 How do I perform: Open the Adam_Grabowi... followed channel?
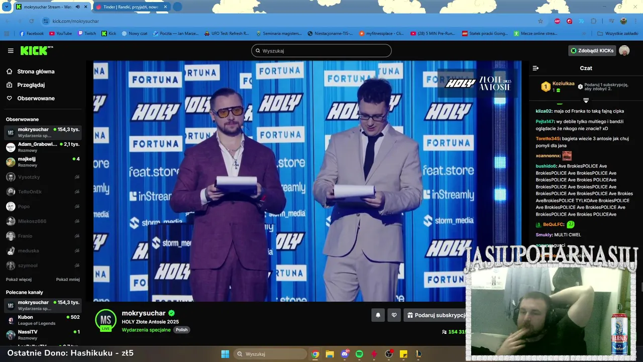tap(43, 147)
